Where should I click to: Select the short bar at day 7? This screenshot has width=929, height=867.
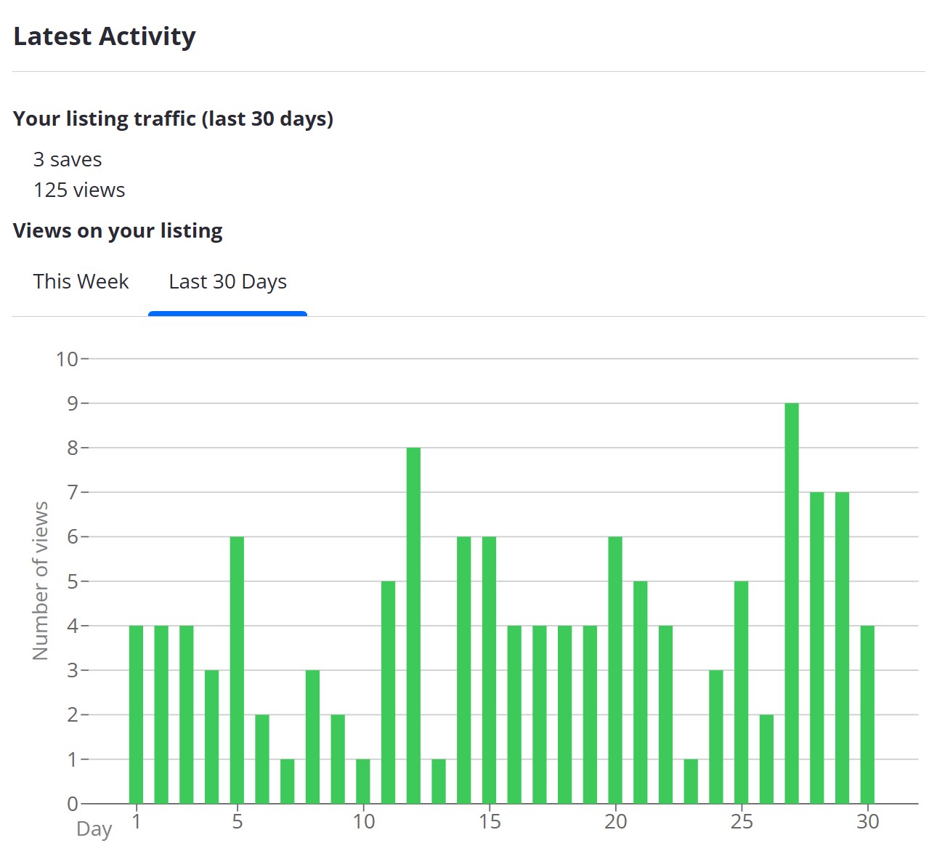[x=288, y=781]
